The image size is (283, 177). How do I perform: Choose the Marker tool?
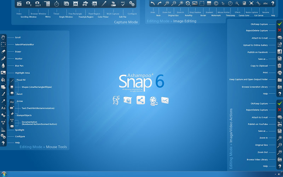(3, 58)
